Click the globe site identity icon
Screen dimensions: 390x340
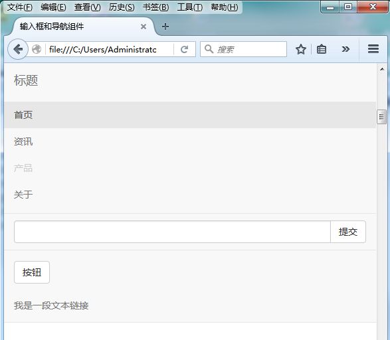(37, 49)
